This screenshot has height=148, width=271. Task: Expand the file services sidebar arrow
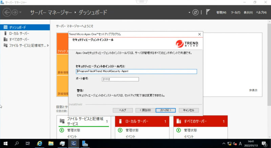(48, 46)
